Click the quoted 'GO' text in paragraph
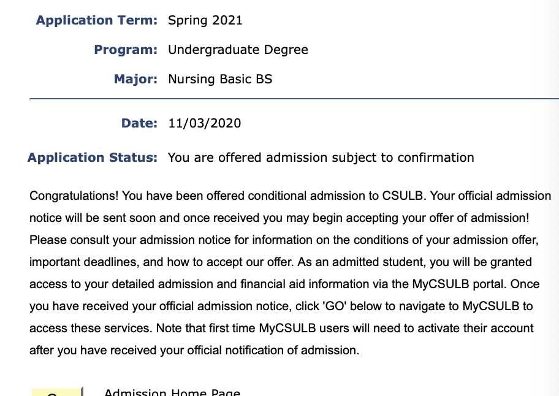Image resolution: width=559 pixels, height=396 pixels. coord(335,306)
